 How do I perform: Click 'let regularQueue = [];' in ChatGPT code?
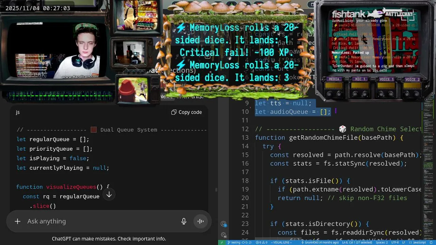click(53, 140)
